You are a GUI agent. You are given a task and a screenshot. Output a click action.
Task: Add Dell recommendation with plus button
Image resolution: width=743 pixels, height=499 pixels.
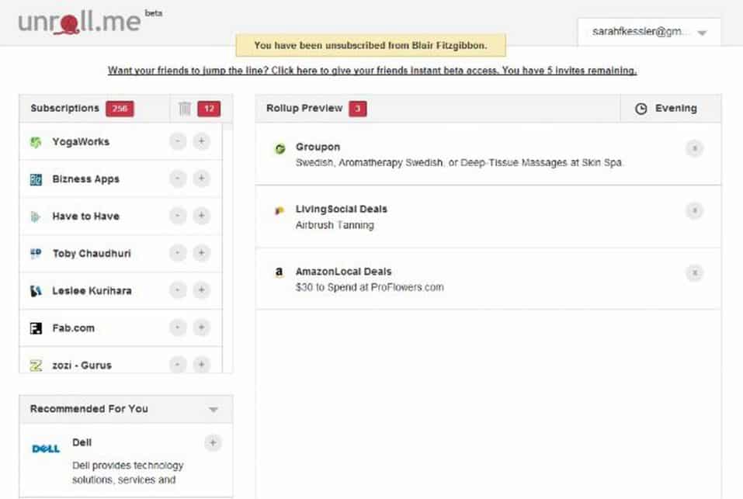coord(213,442)
